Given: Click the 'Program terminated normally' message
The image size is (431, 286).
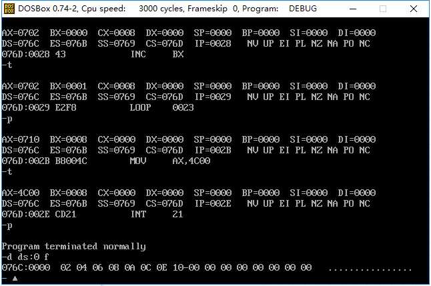Looking at the screenshot, I should [x=73, y=247].
